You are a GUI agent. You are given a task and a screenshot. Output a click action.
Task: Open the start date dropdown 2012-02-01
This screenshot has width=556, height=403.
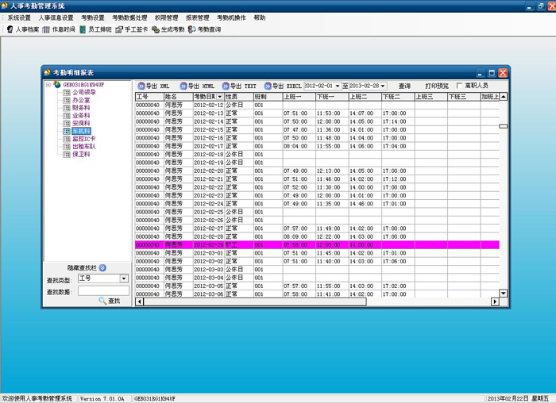click(338, 86)
